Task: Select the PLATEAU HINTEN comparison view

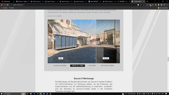Action: point(60,66)
